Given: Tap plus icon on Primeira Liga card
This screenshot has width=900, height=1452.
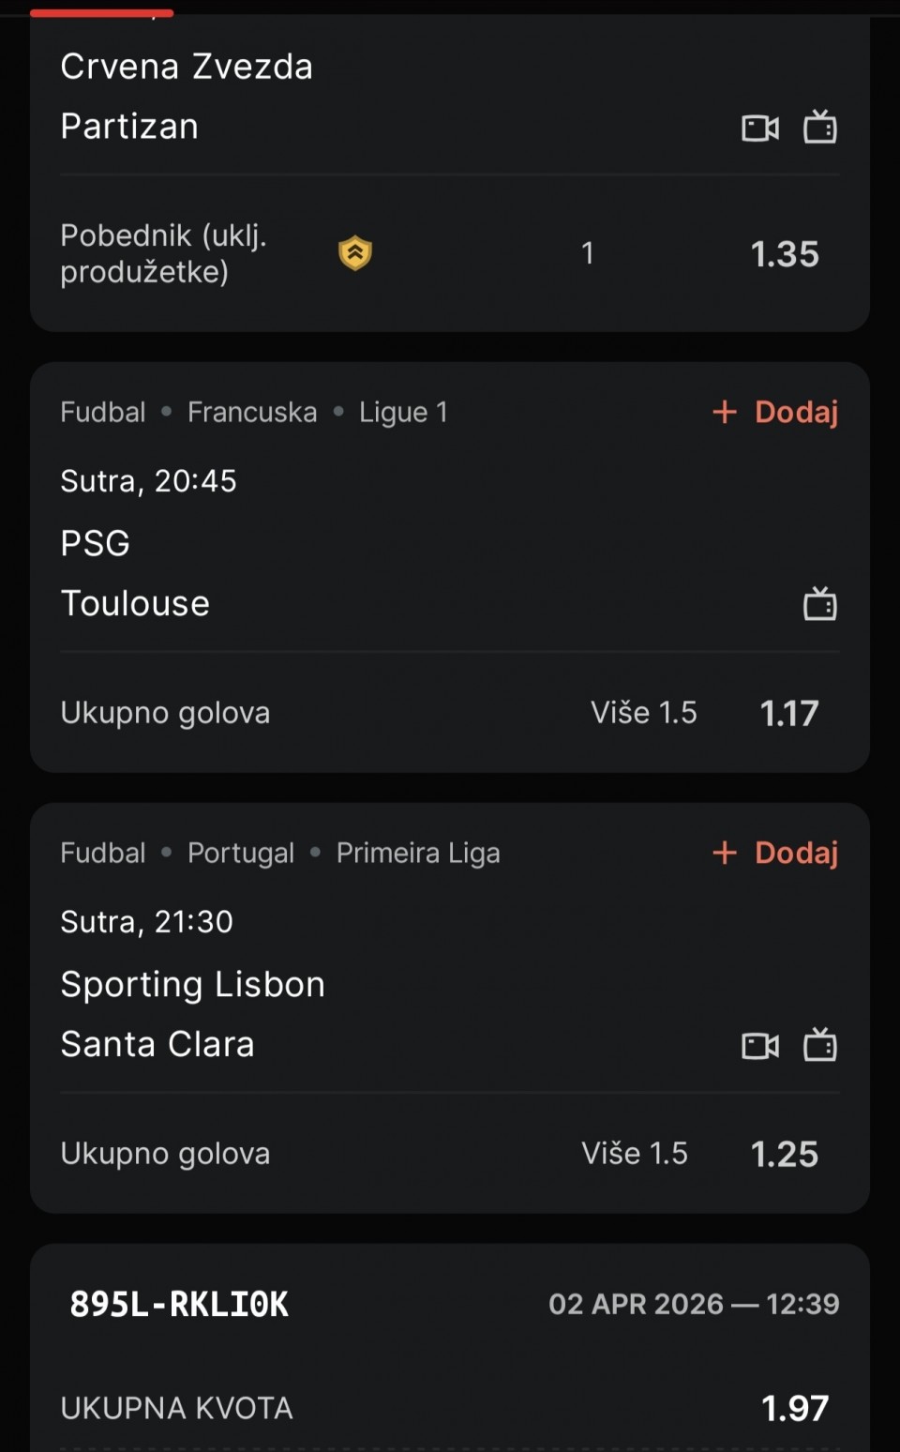Looking at the screenshot, I should pos(725,853).
